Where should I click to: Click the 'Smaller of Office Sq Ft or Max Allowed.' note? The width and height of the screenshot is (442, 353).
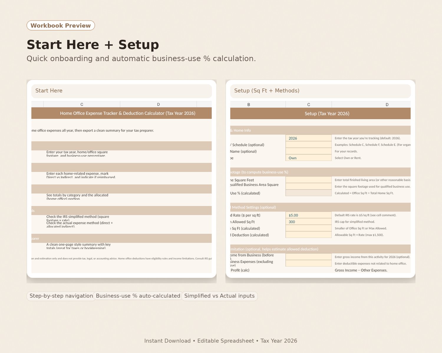coord(361,228)
